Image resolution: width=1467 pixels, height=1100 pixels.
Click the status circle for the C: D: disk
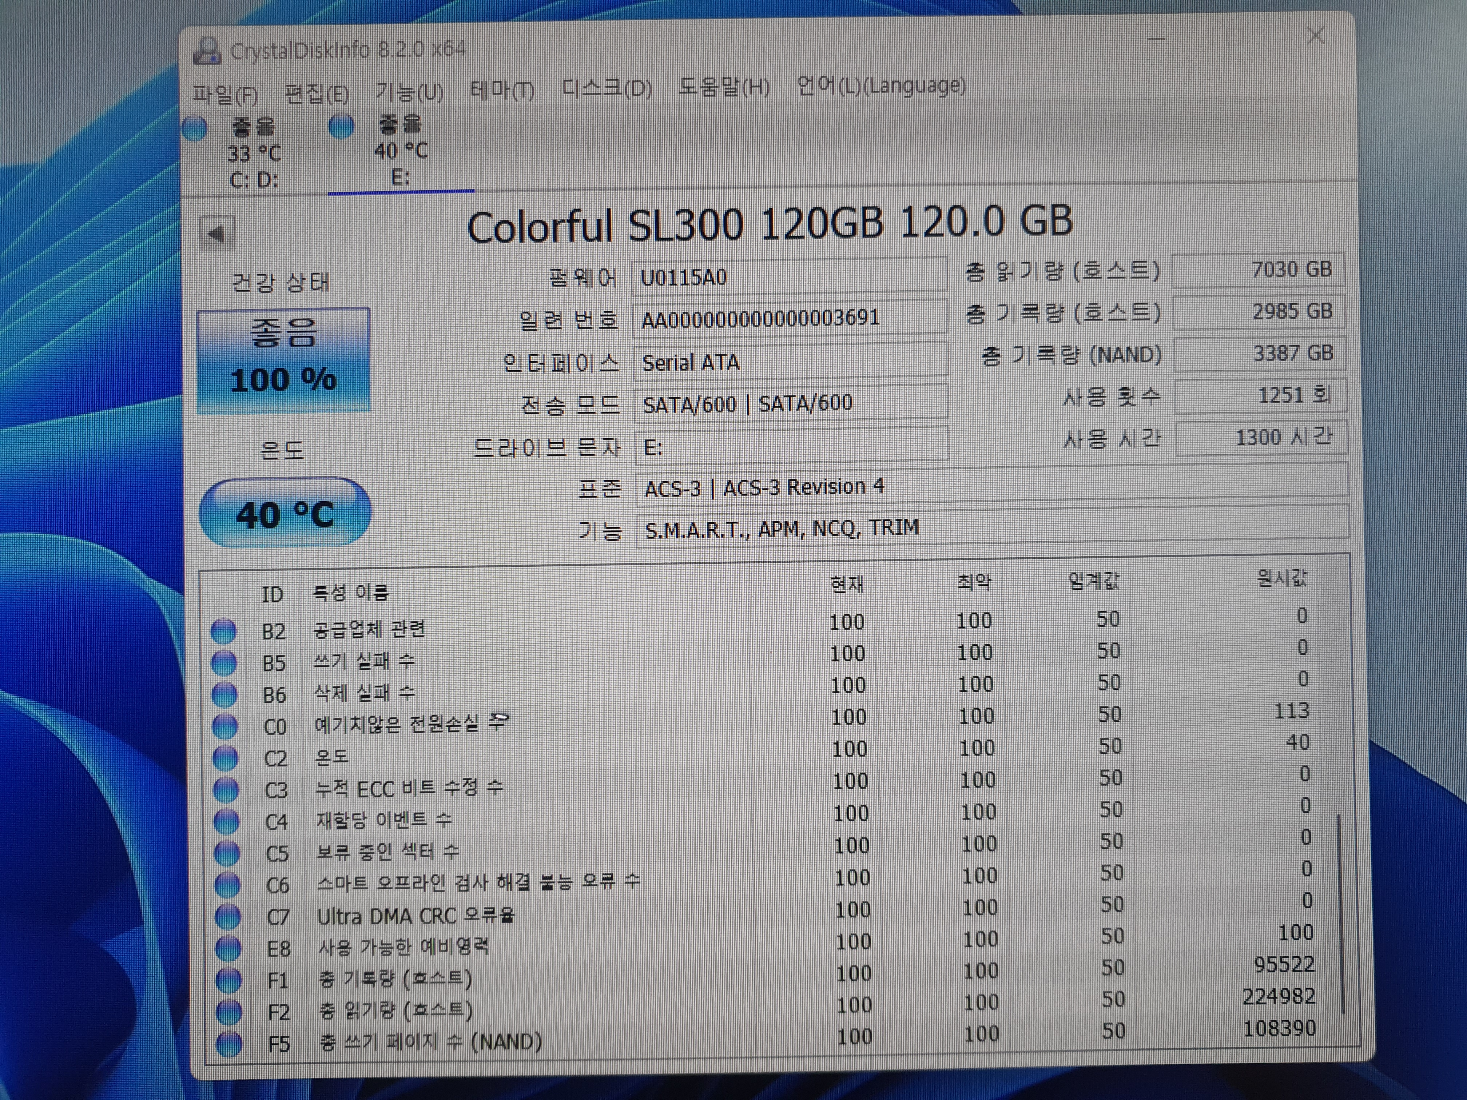194,129
